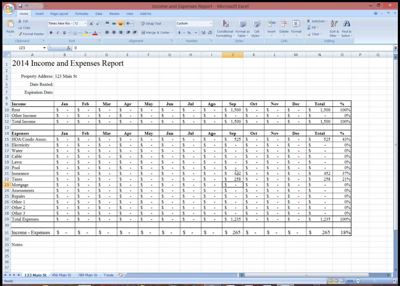Click the zoom slider handle
Image resolution: width=400 pixels, height=286 pixels.
pos(374,281)
